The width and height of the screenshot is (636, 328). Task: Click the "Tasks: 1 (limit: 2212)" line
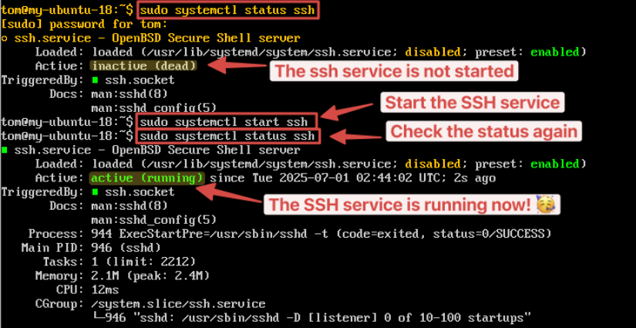119,262
